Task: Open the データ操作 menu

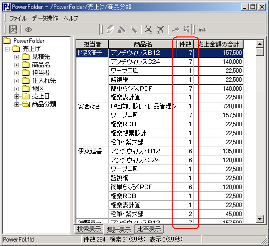Action: click(x=45, y=18)
